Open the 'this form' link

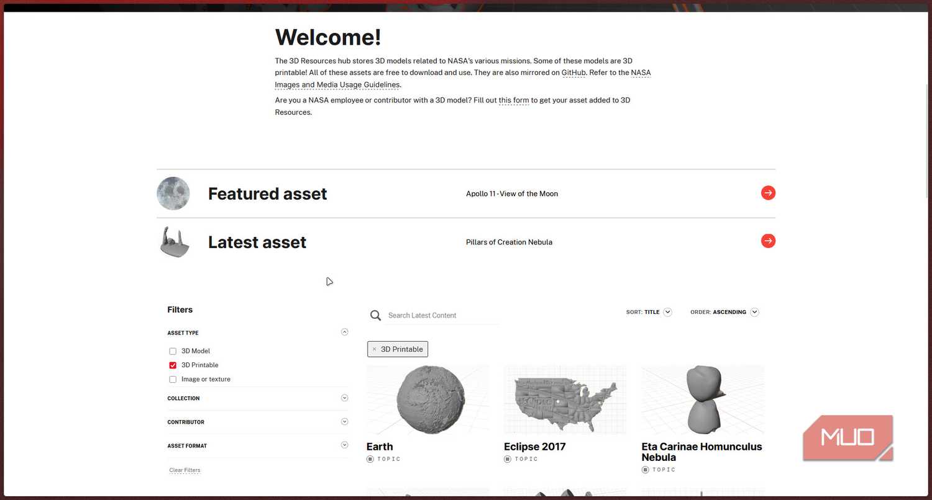513,100
